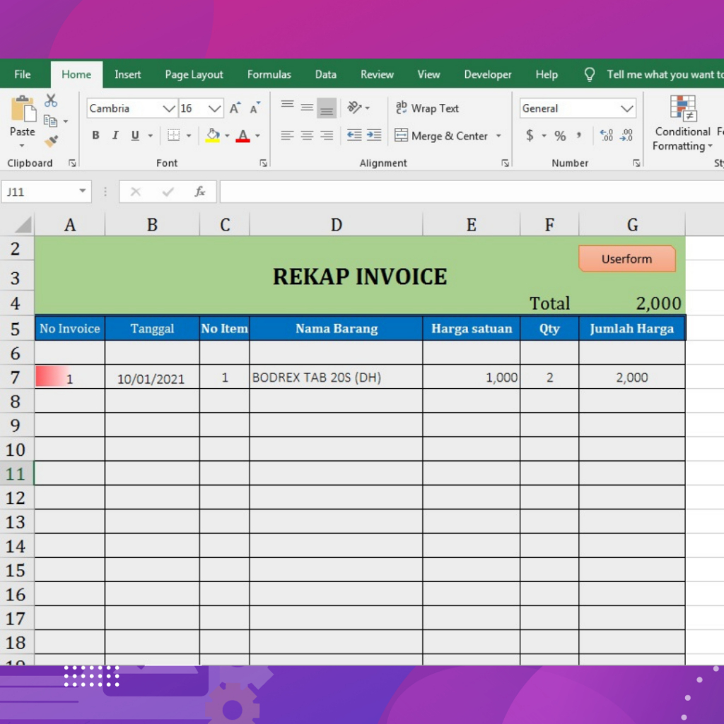Open the Developer ribbon tab
The height and width of the screenshot is (724, 724).
(x=488, y=74)
